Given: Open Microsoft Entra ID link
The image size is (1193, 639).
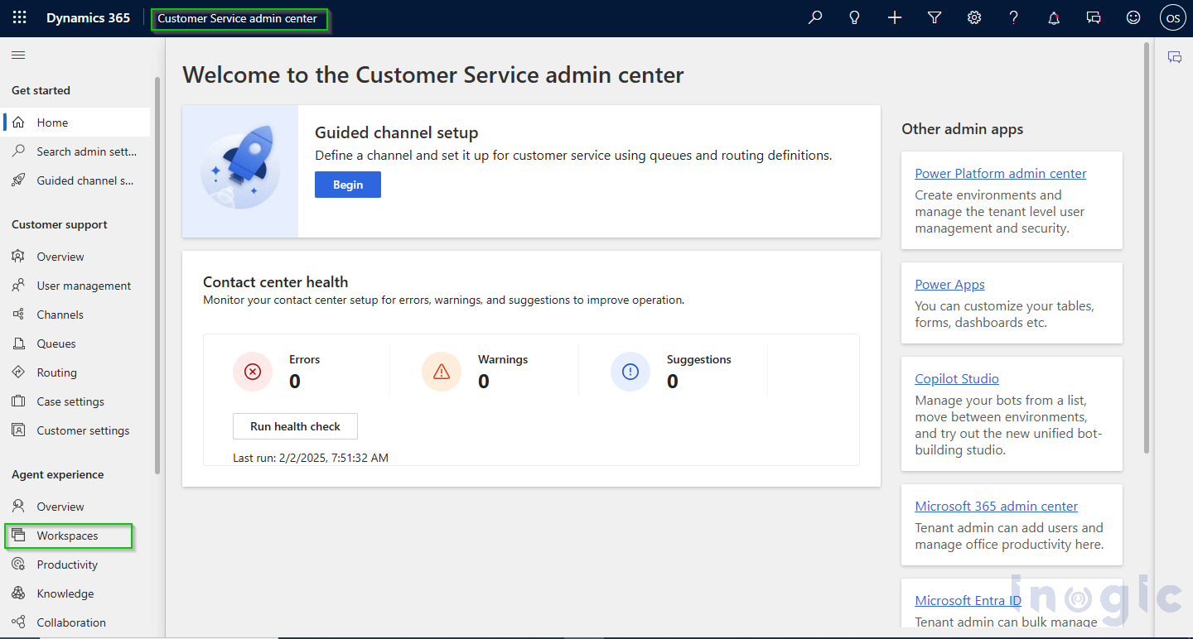Looking at the screenshot, I should (x=968, y=600).
